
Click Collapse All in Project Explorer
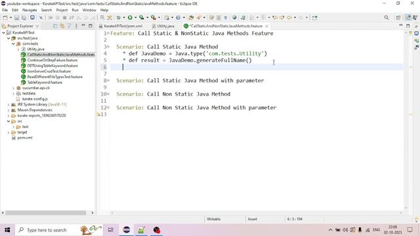coord(55,26)
